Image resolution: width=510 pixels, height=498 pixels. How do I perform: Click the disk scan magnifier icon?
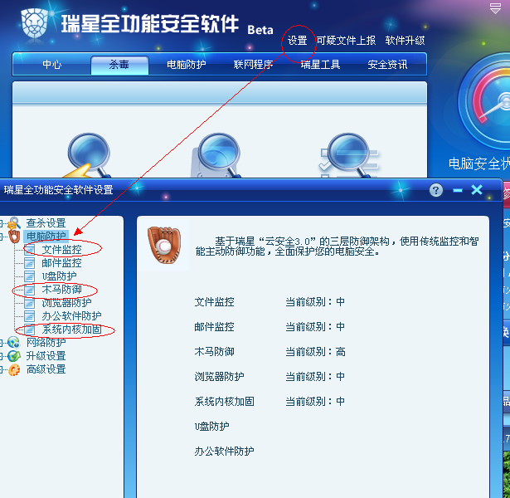point(217,155)
